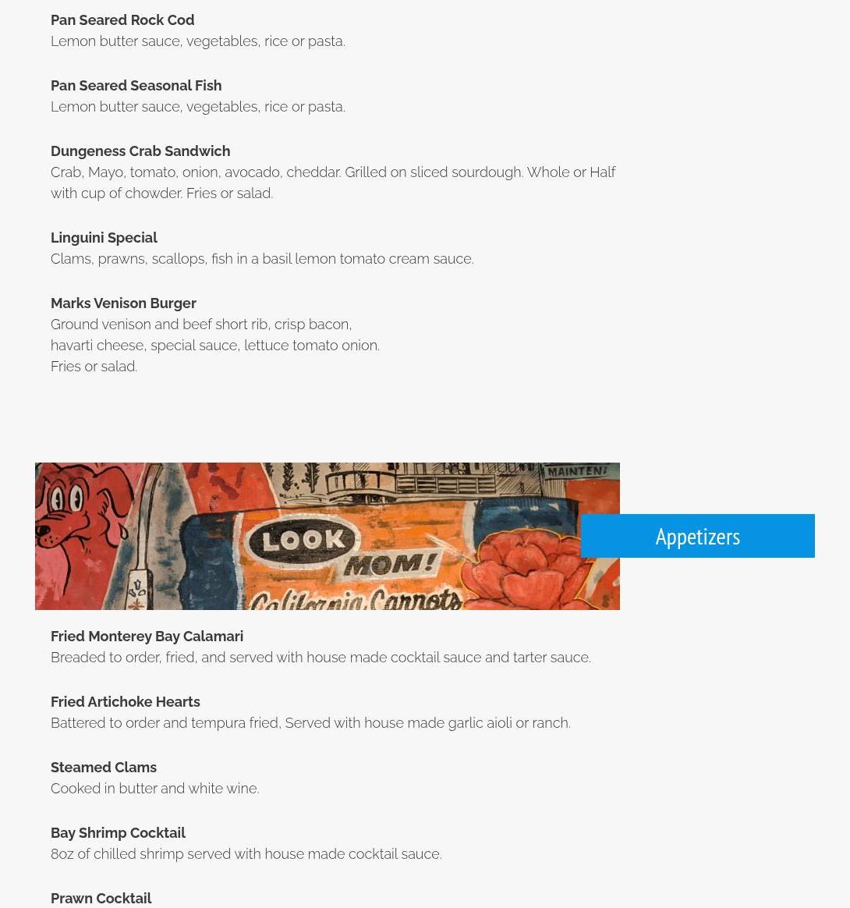Image resolution: width=850 pixels, height=908 pixels.
Task: Click the venison burger ingredients description
Action: point(214,345)
